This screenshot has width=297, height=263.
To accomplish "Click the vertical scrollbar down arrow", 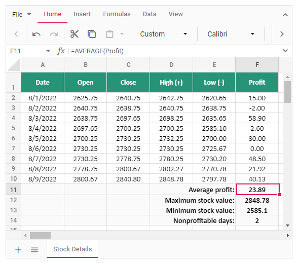I will (x=287, y=226).
